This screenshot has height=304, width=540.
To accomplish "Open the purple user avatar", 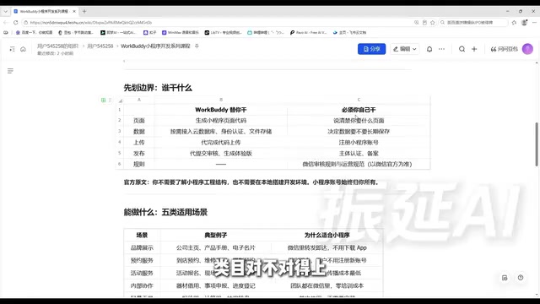I will (x=527, y=49).
